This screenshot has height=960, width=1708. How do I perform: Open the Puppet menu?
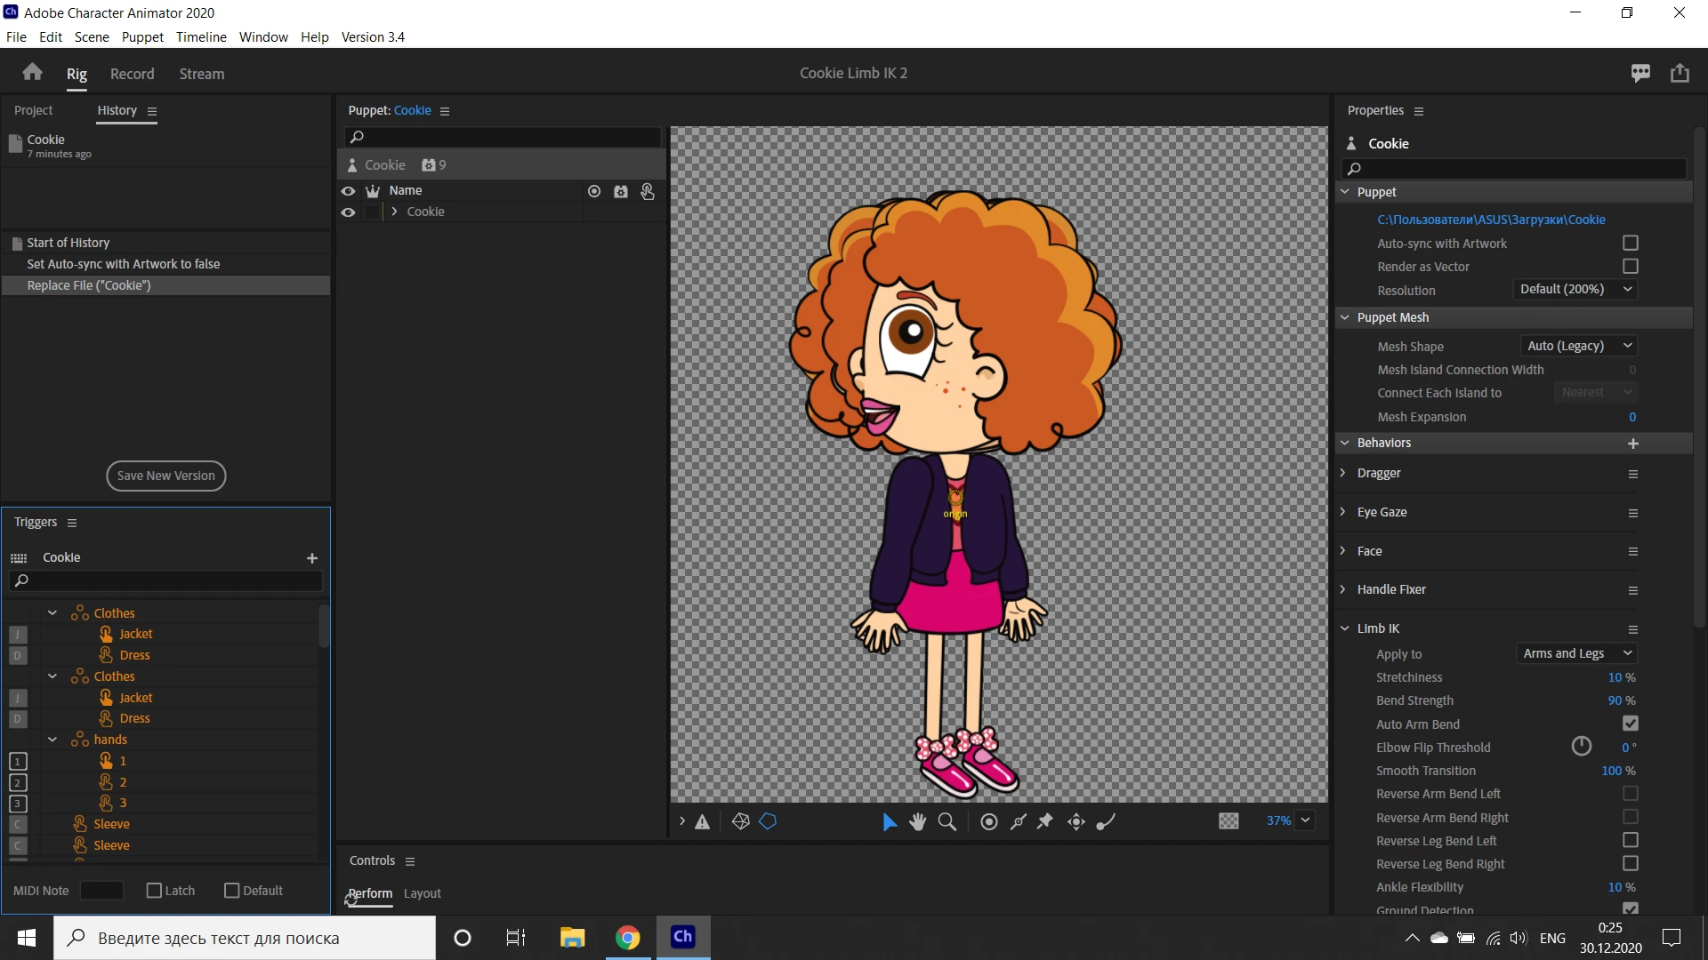click(142, 36)
